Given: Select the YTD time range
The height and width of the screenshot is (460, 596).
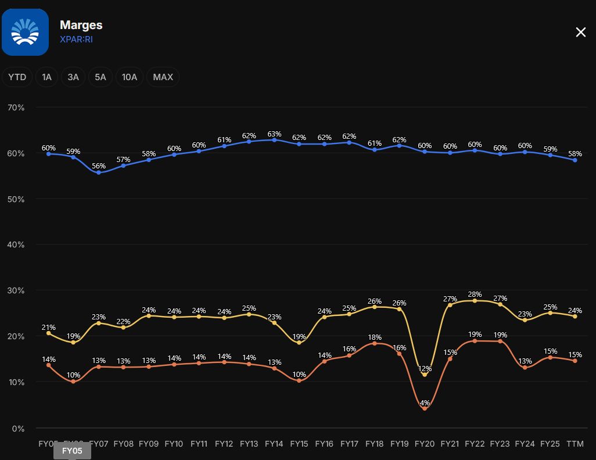Looking at the screenshot, I should pyautogui.click(x=17, y=77).
